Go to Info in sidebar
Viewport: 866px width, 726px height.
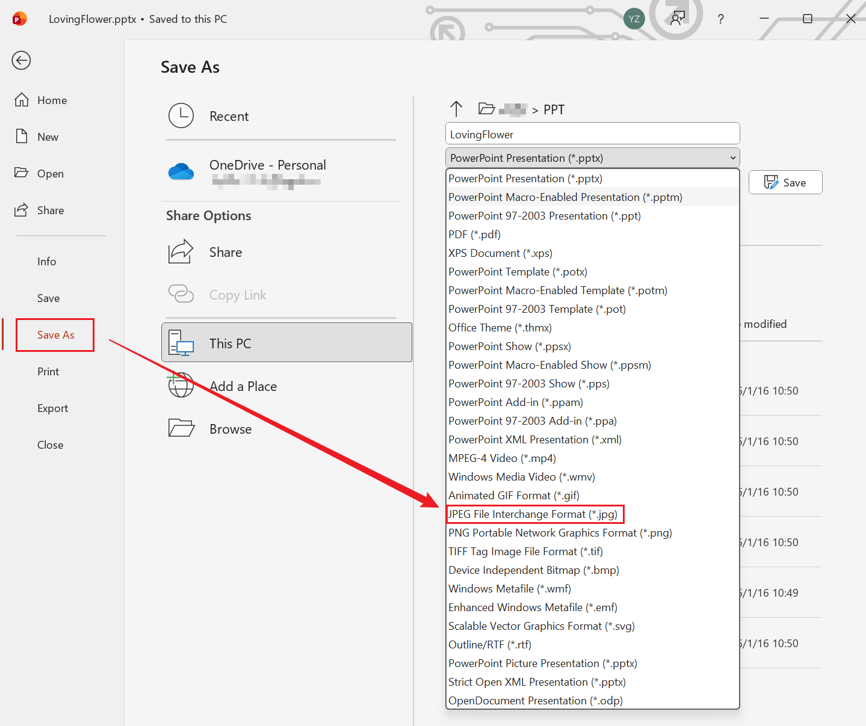tap(47, 262)
